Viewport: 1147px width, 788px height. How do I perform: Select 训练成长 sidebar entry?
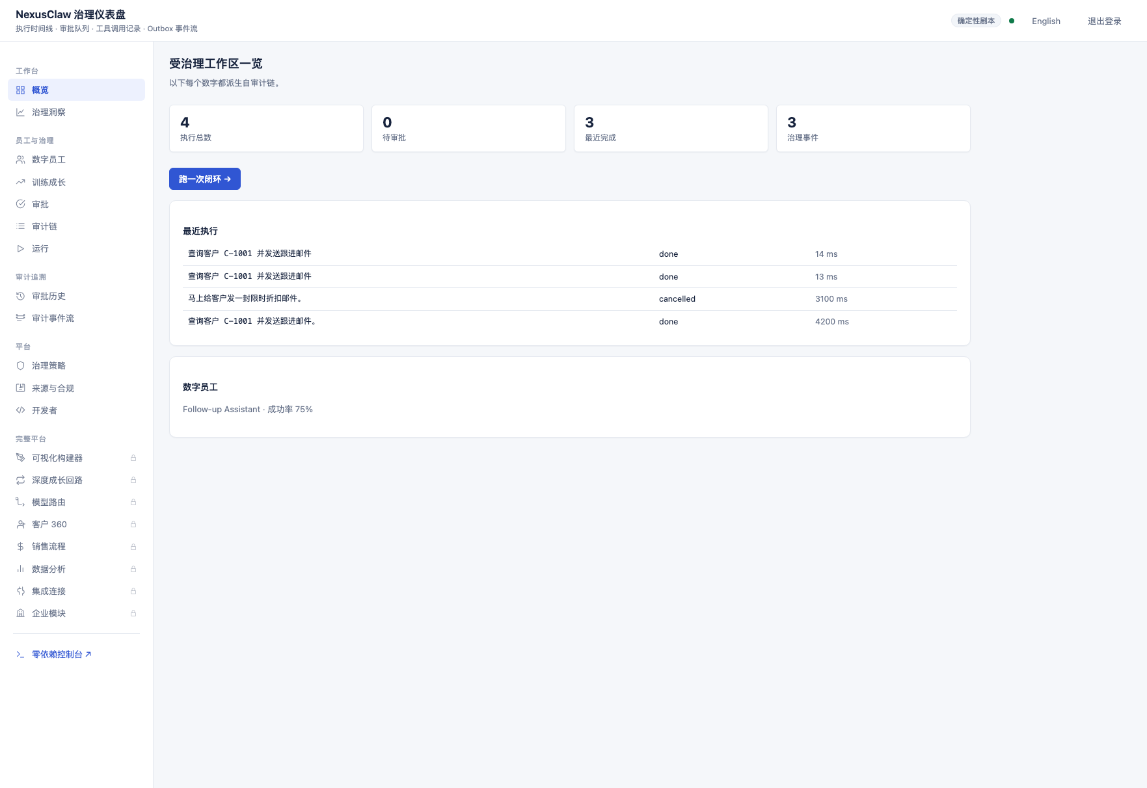tap(76, 182)
